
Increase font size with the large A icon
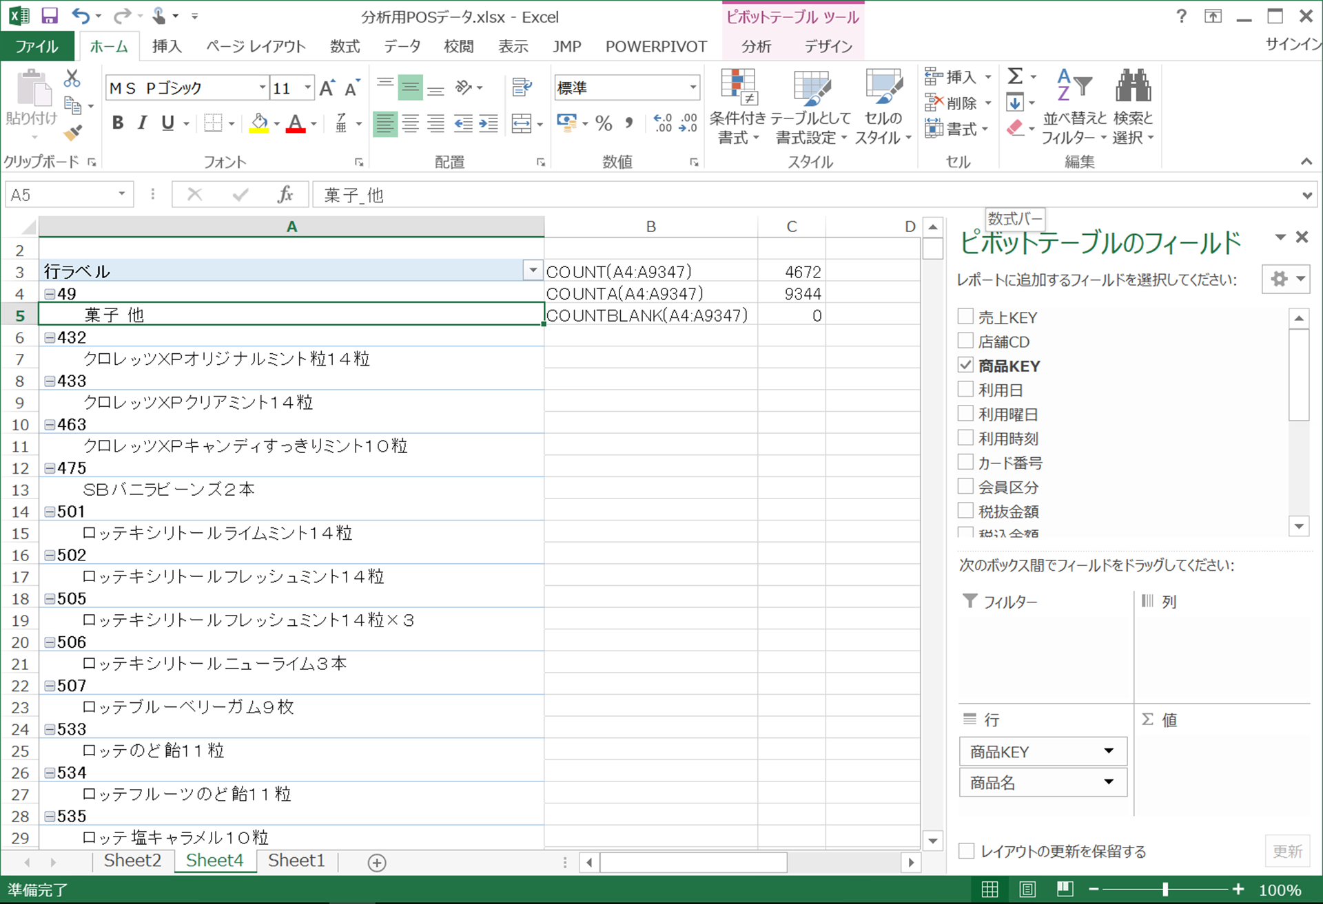327,88
